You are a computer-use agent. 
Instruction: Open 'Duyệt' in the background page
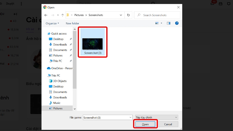pyautogui.click(x=10, y=3)
